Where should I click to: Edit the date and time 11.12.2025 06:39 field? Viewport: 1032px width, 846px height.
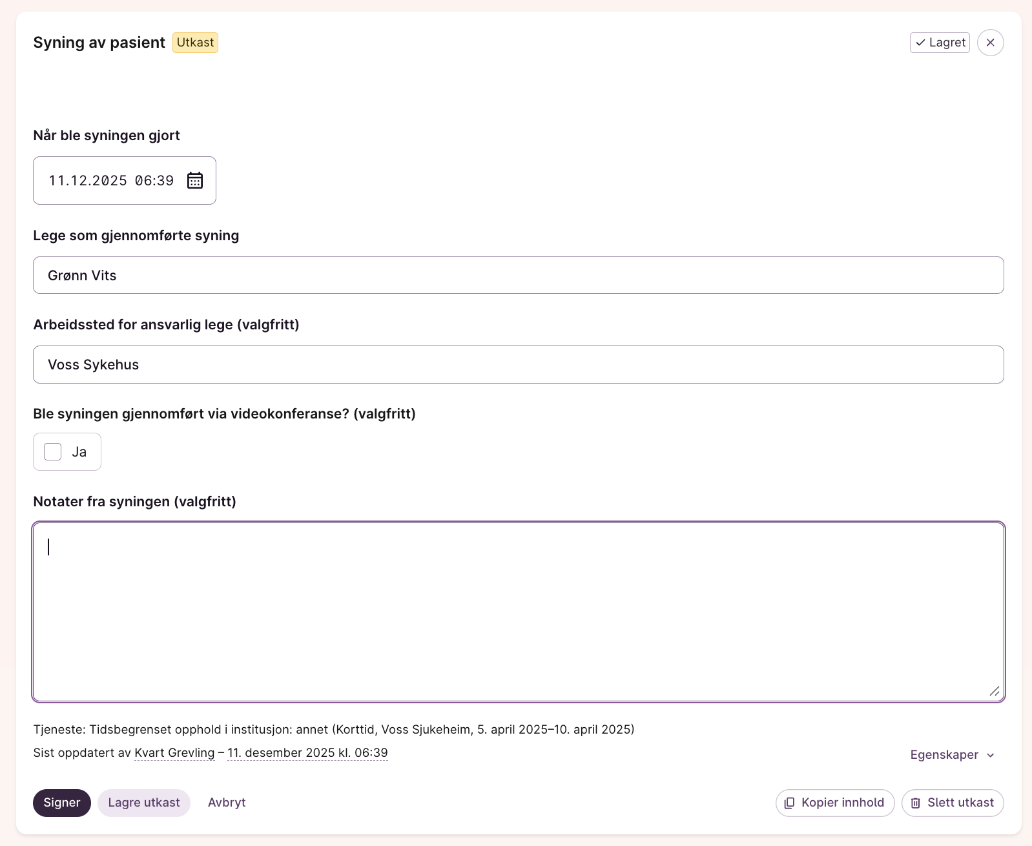tap(111, 181)
